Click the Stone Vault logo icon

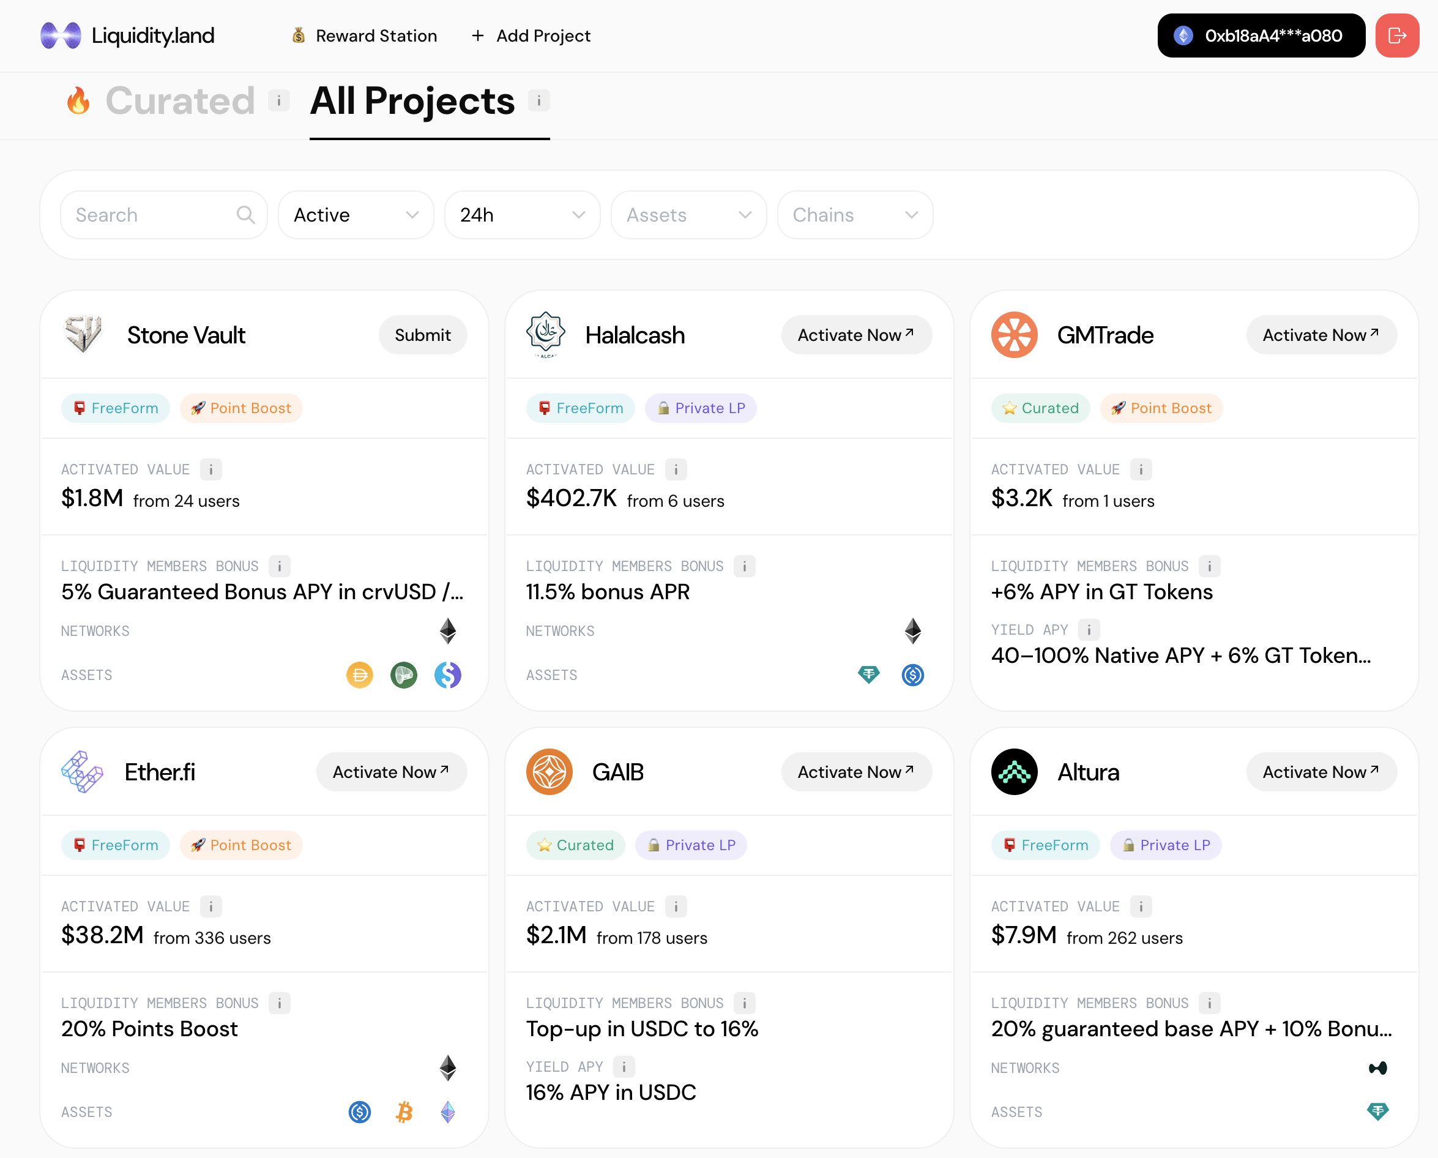pos(83,335)
